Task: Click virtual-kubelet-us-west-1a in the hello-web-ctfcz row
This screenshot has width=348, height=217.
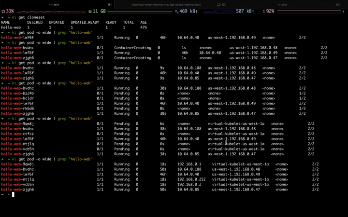Action: point(236,134)
